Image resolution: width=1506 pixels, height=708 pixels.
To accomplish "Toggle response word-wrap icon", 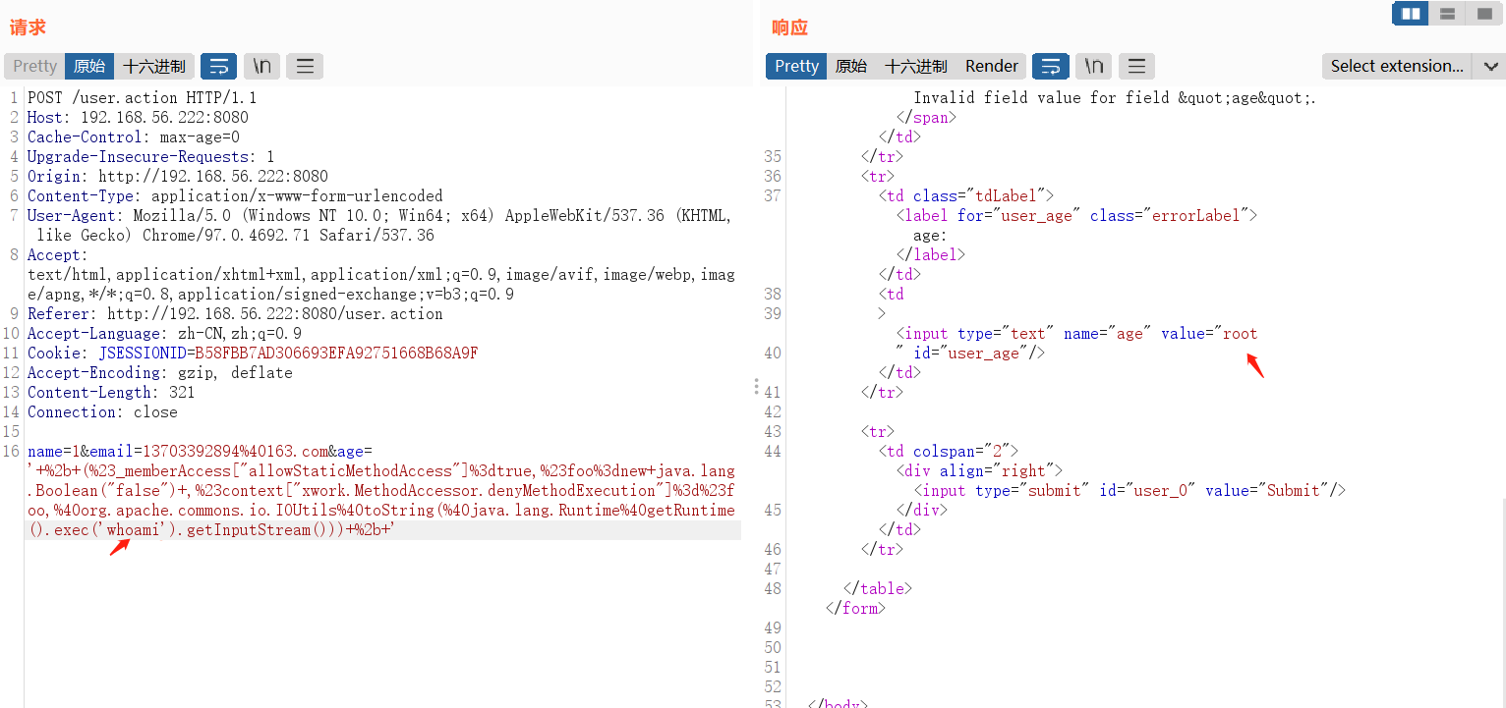I will pyautogui.click(x=1050, y=66).
